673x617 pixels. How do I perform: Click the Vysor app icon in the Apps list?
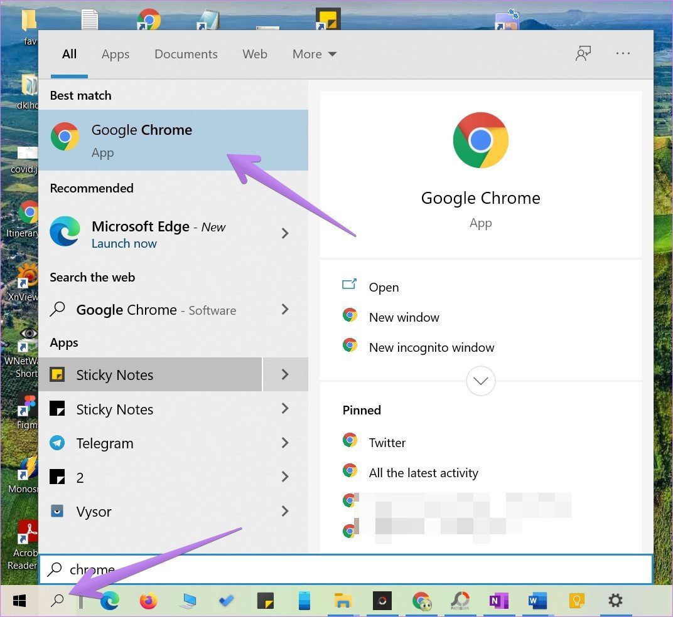[57, 511]
